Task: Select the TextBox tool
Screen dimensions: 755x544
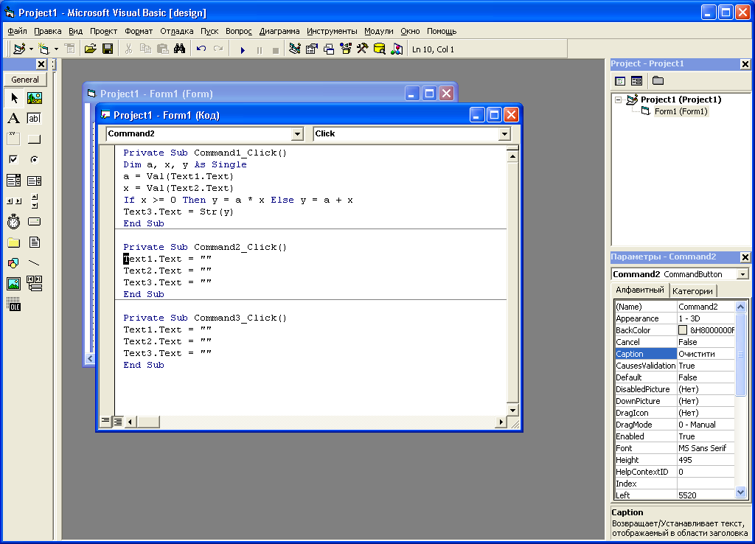Action: click(x=34, y=119)
